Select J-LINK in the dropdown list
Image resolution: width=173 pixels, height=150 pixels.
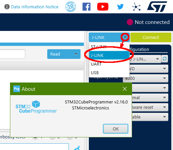click(109, 55)
